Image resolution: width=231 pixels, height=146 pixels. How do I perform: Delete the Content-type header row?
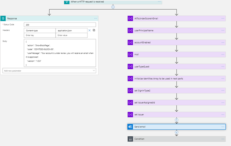pos(90,30)
